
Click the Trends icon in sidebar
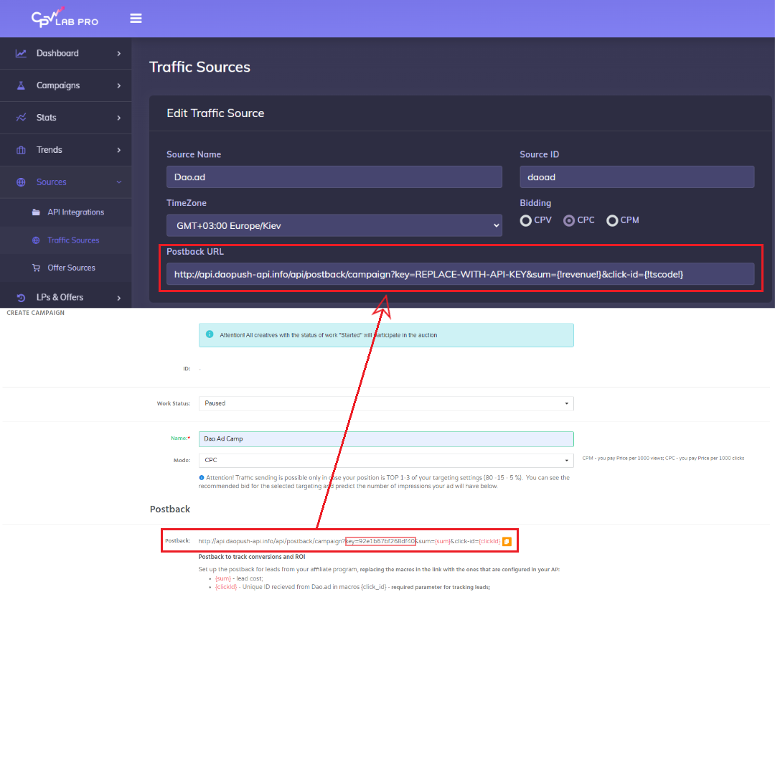[22, 150]
